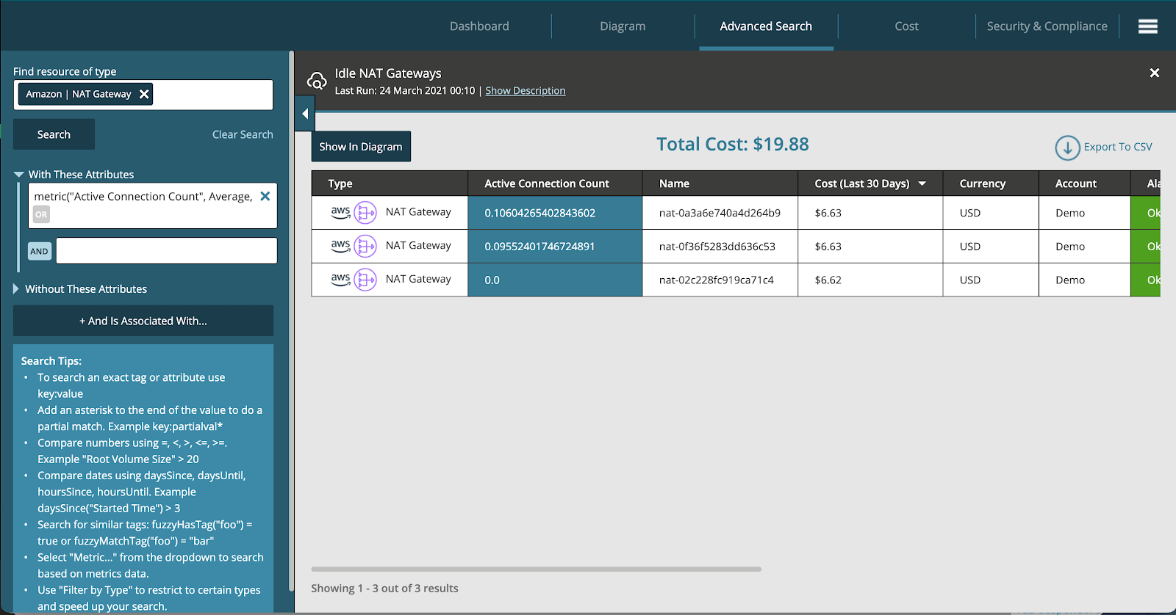This screenshot has width=1176, height=615.
Task: Click the Search button
Action: (x=54, y=134)
